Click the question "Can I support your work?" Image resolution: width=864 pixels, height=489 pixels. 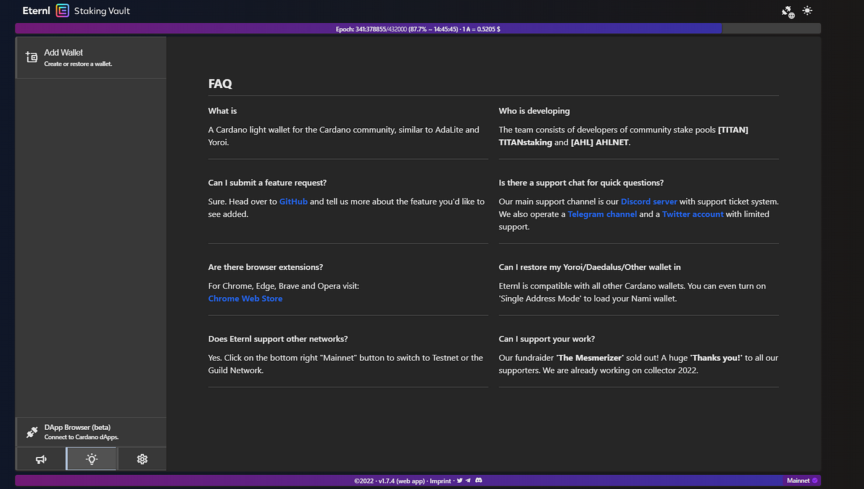coord(547,339)
